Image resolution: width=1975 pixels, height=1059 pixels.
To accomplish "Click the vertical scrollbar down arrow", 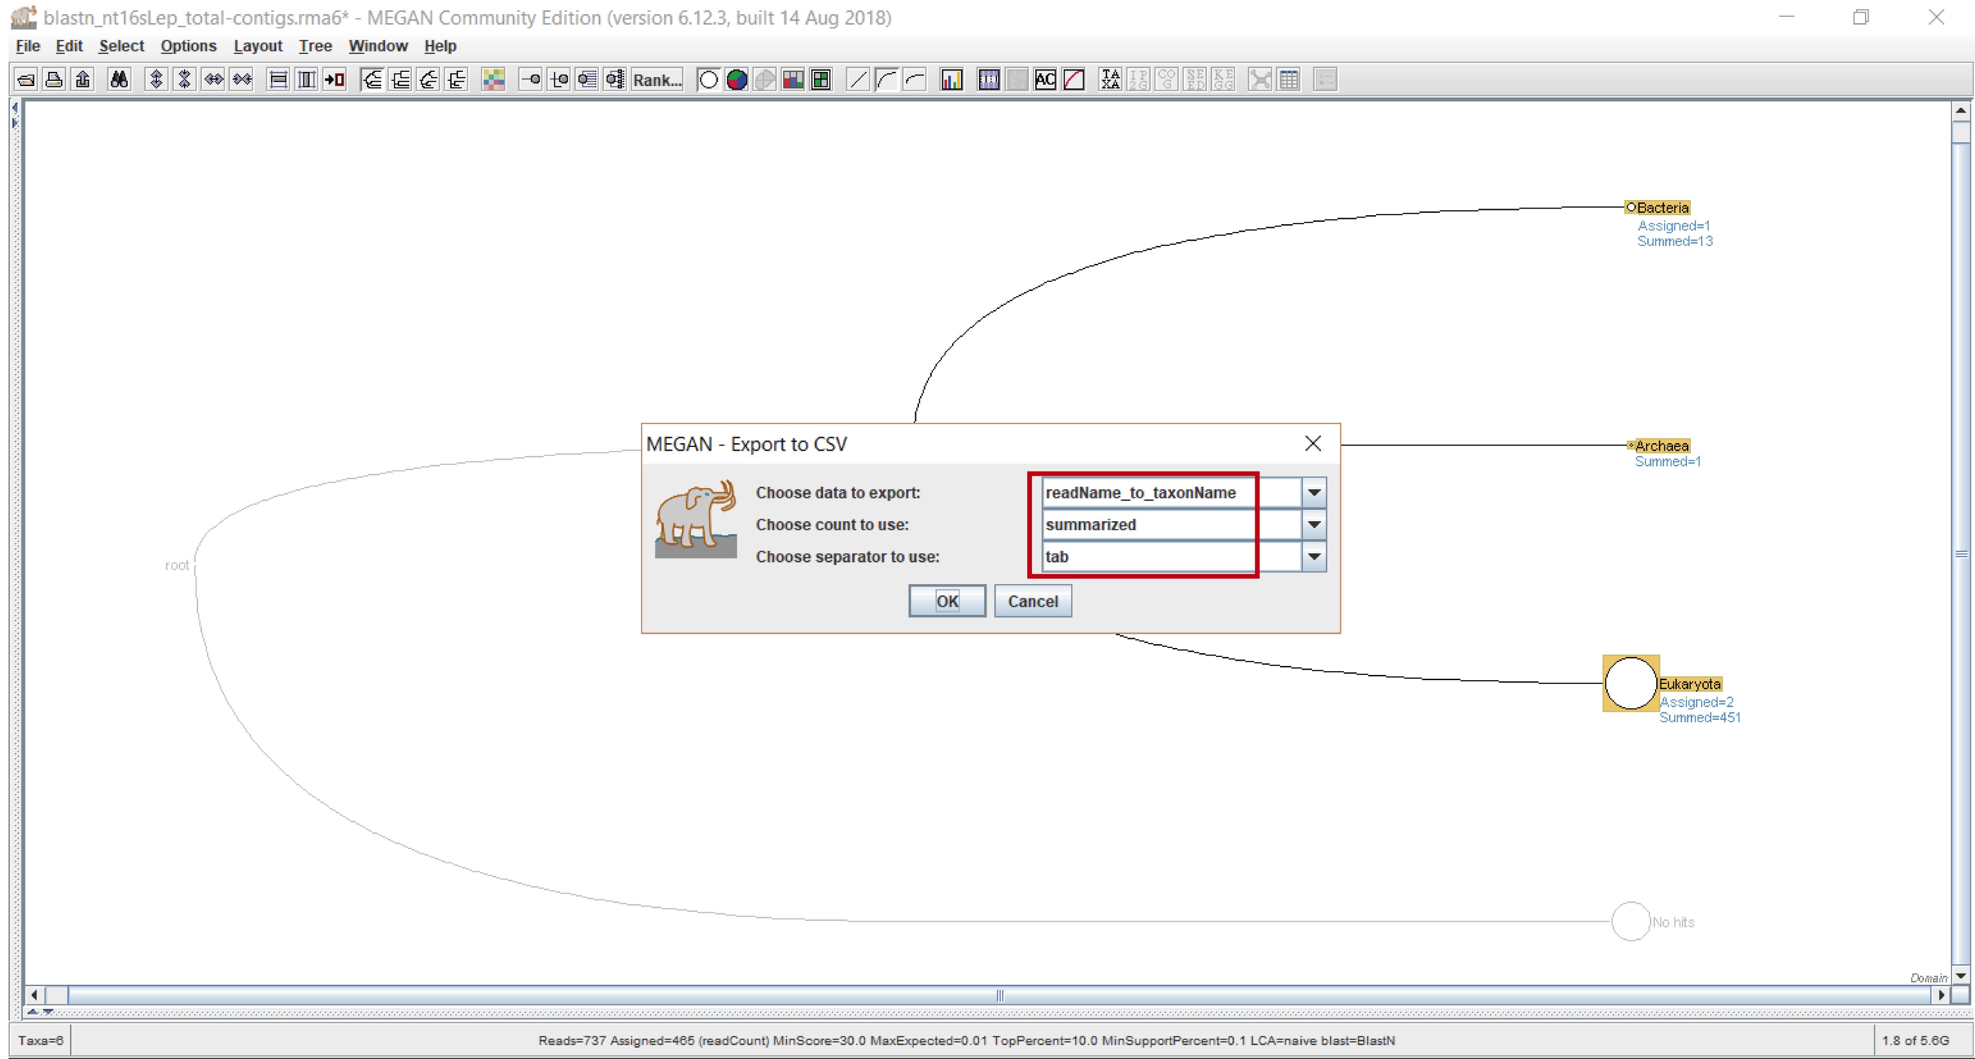I will pos(1961,976).
